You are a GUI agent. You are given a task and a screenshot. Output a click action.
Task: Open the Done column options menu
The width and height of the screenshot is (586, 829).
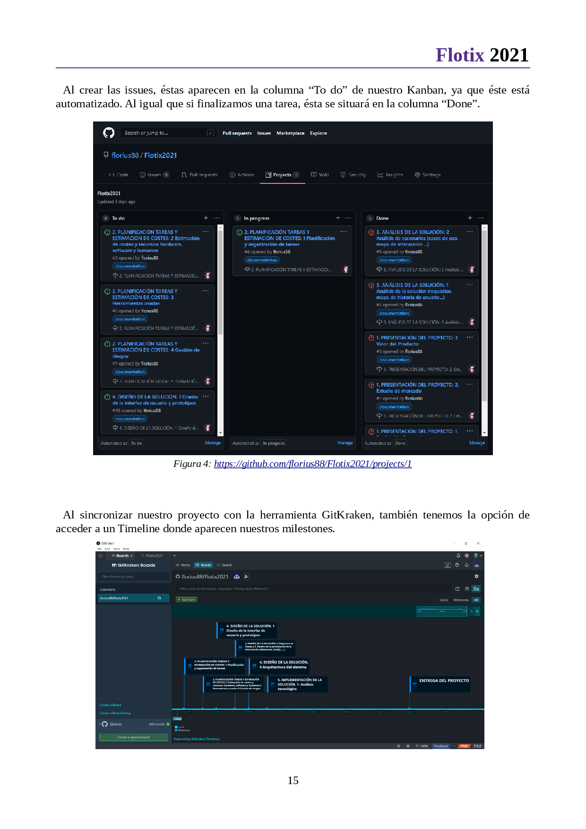(481, 218)
